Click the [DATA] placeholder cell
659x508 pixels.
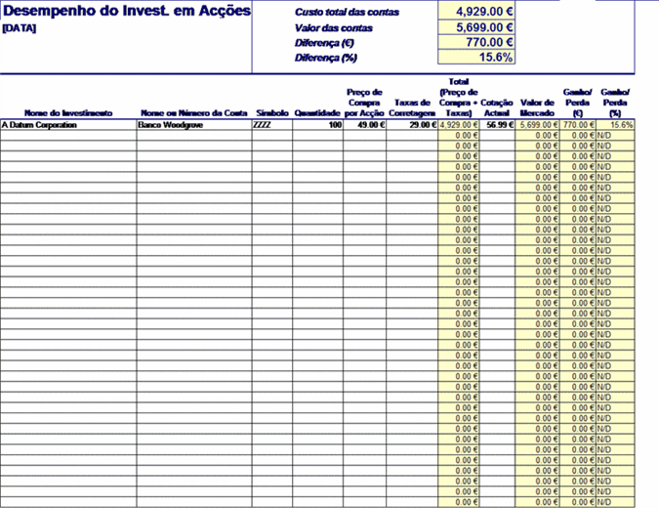[20, 28]
